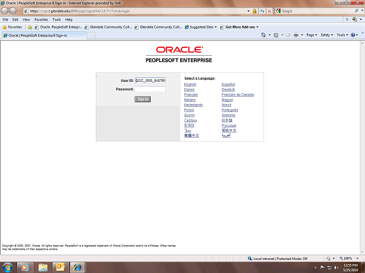Click the search magnifier icon
This screenshot has width=365, height=273.
pos(356,11)
